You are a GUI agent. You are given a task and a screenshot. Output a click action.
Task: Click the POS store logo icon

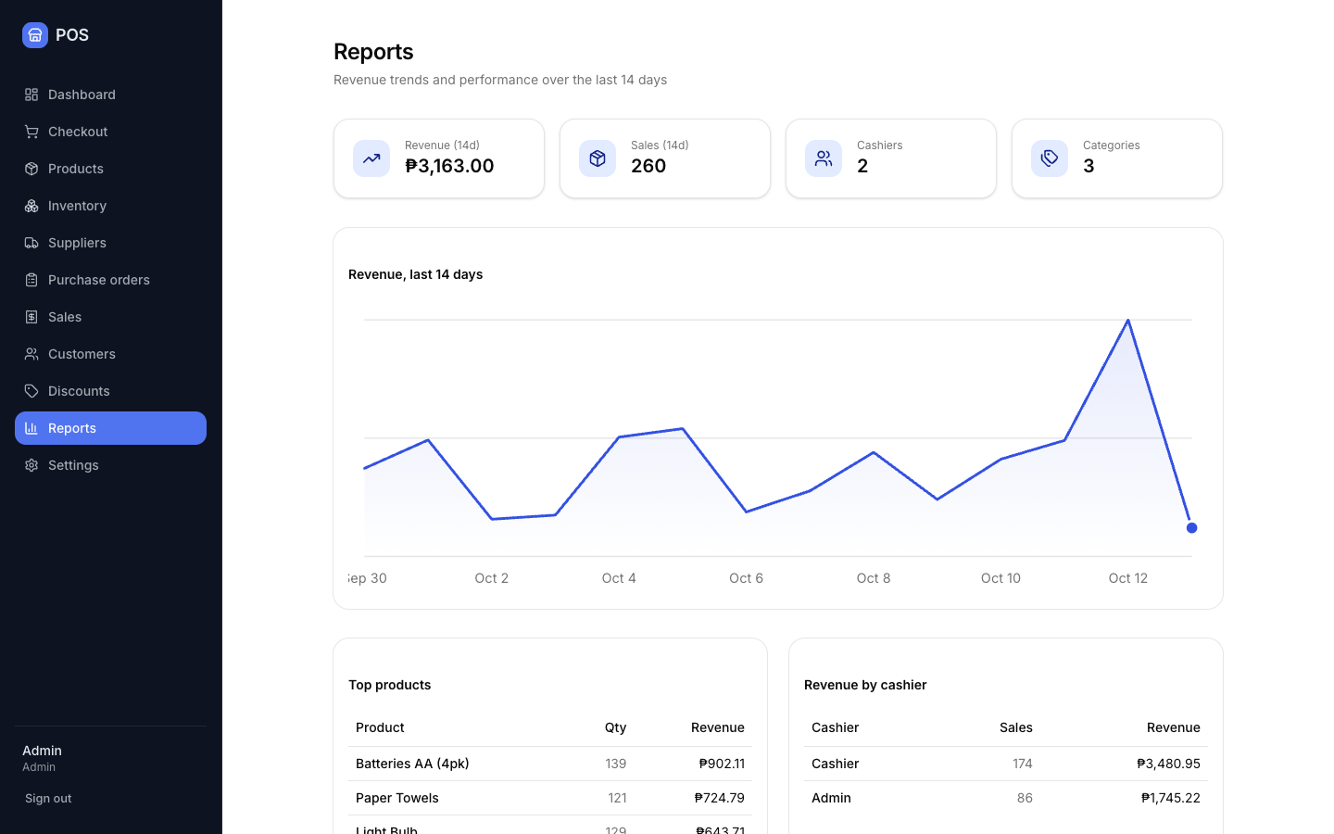point(35,35)
